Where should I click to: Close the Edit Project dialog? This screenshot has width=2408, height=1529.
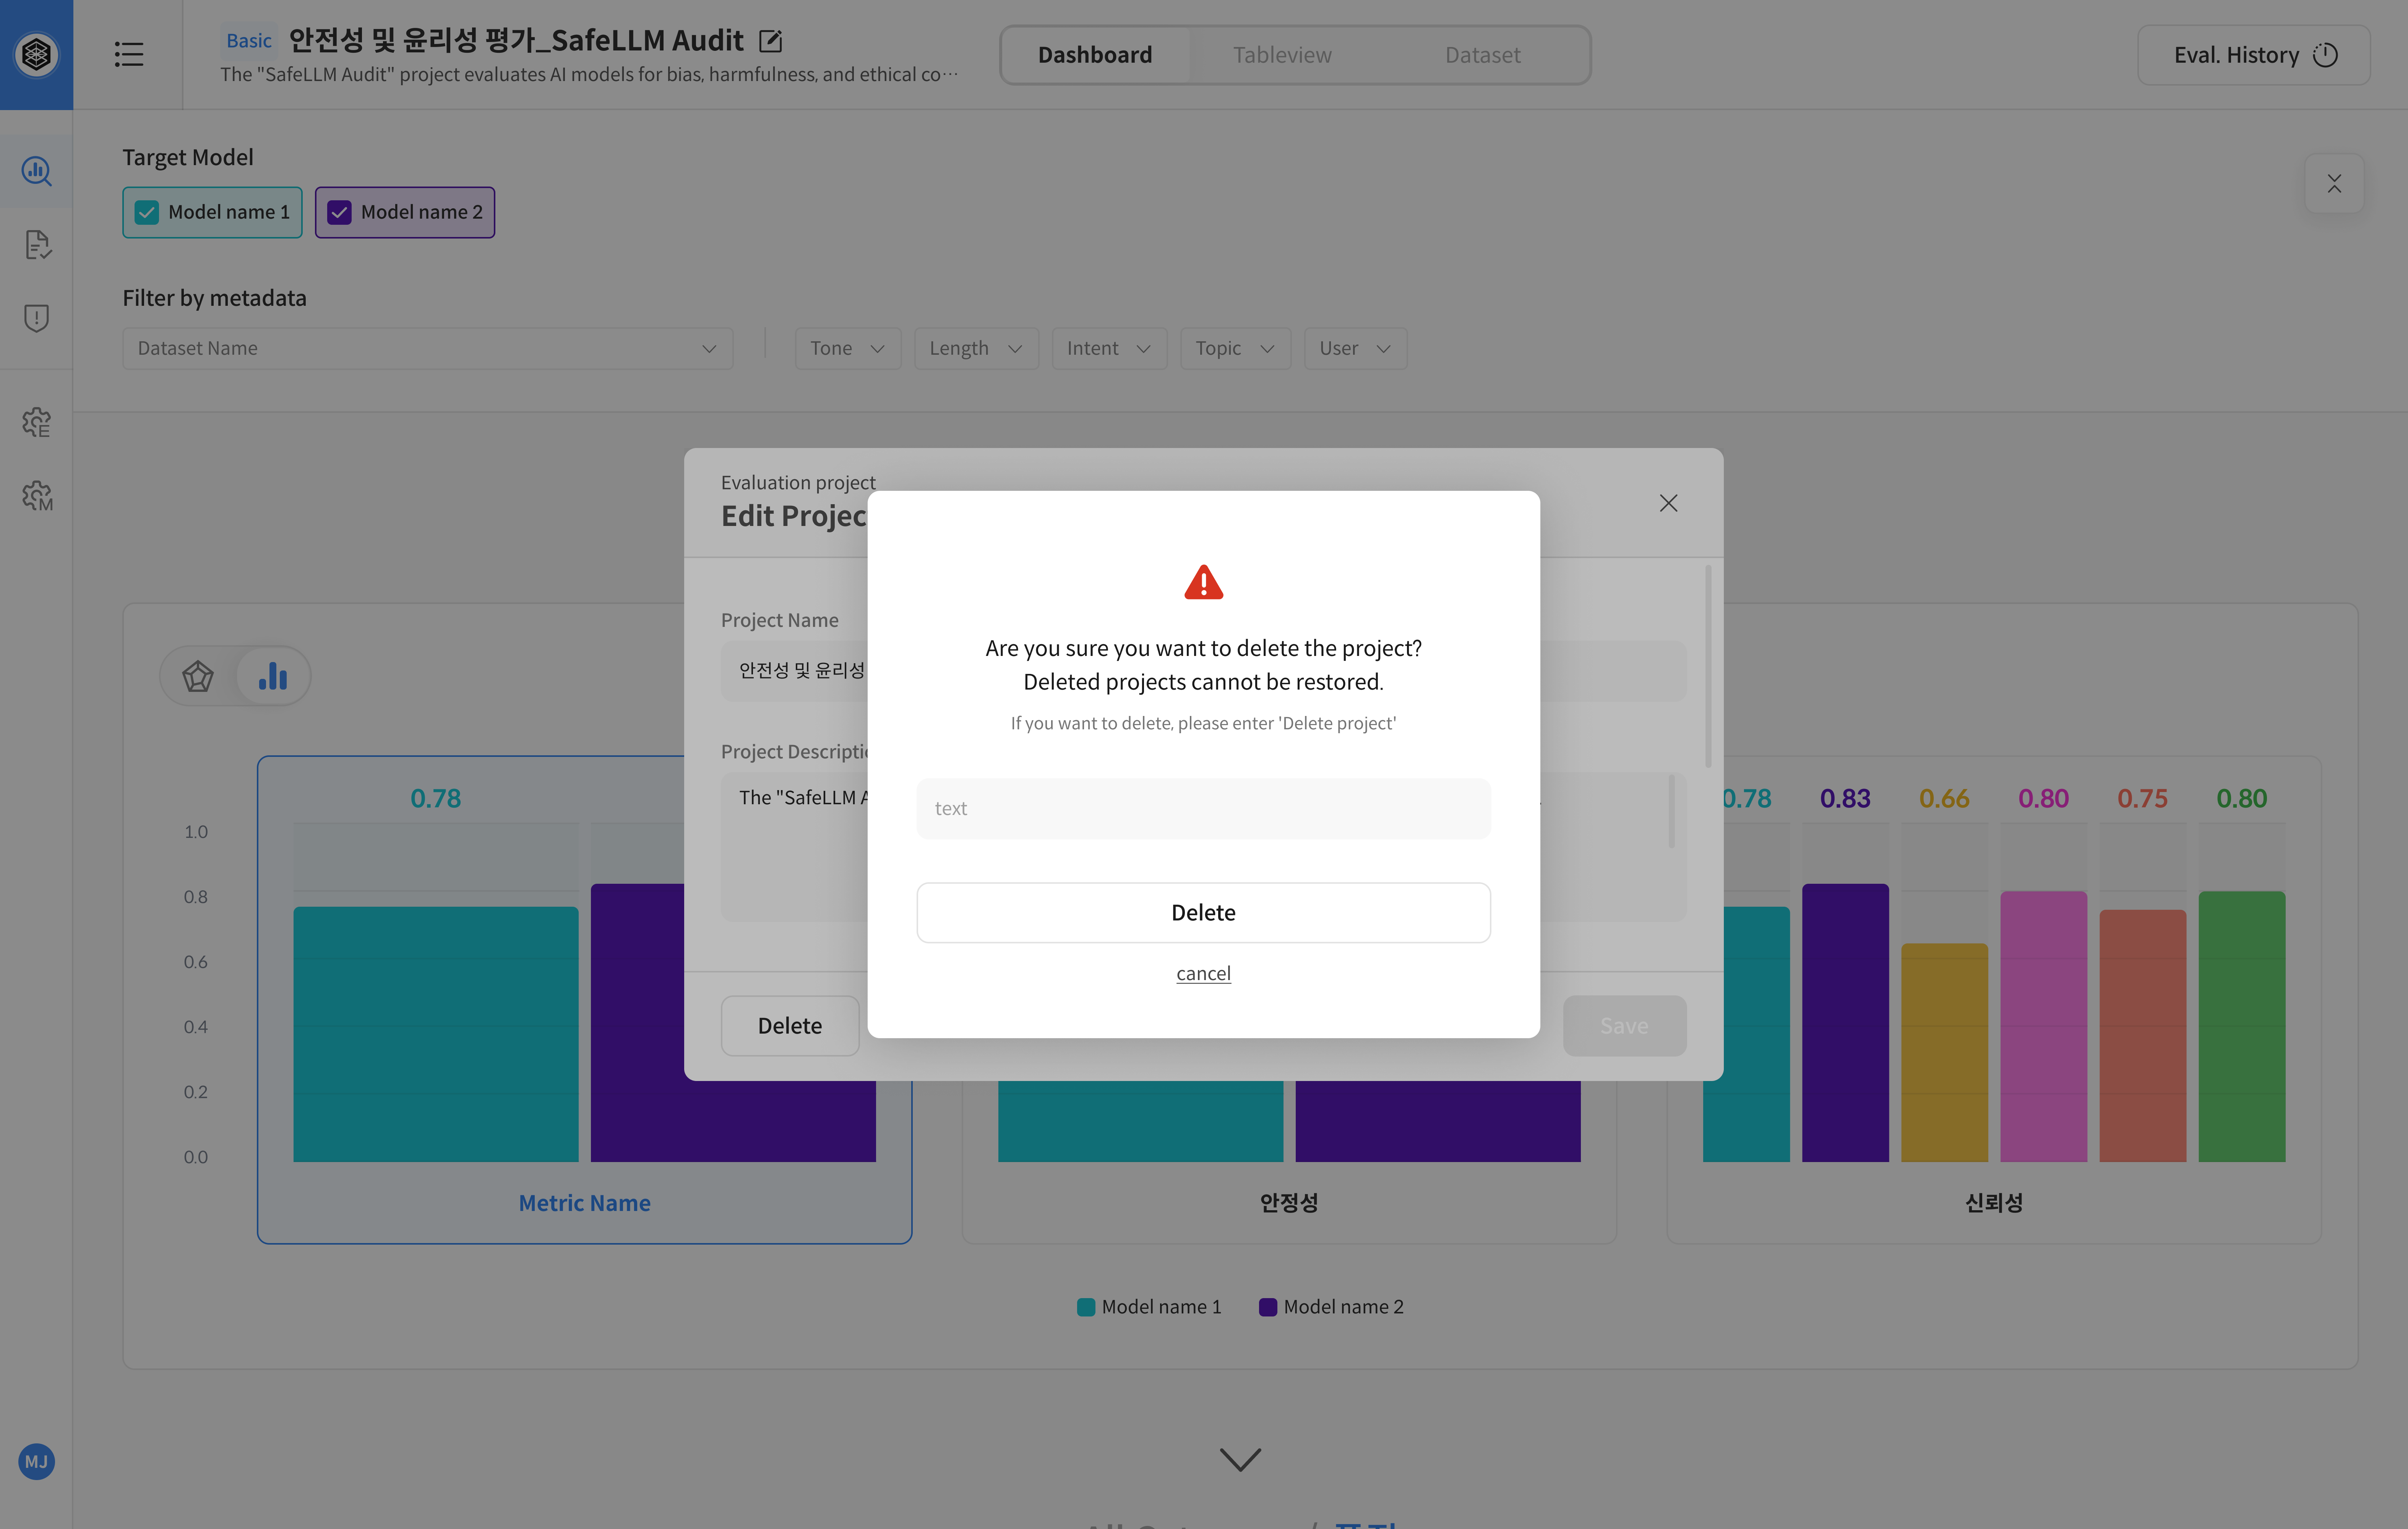point(1668,503)
